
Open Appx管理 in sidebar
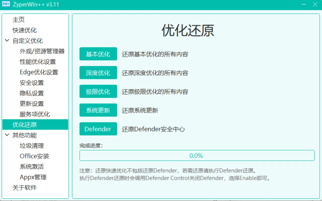[x=33, y=177]
